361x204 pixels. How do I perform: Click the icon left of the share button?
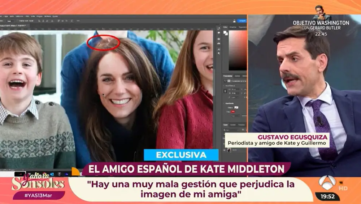(x=234, y=21)
